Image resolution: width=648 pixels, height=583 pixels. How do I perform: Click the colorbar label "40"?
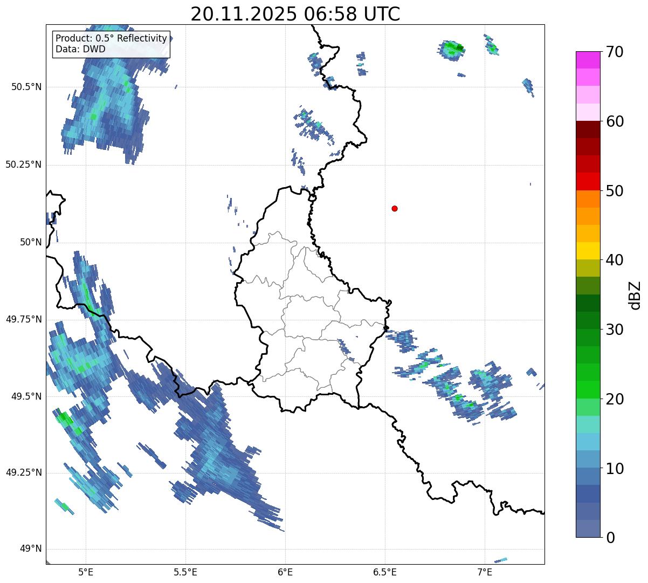tap(615, 260)
